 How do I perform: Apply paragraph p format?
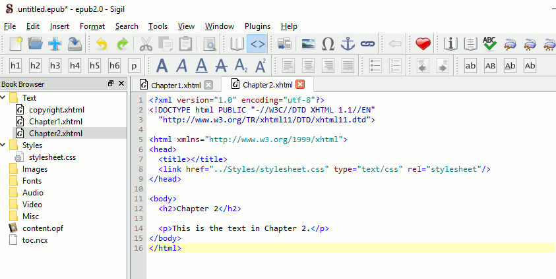coord(134,66)
